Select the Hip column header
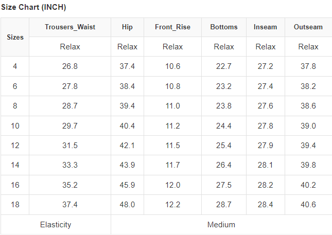 tap(127, 27)
